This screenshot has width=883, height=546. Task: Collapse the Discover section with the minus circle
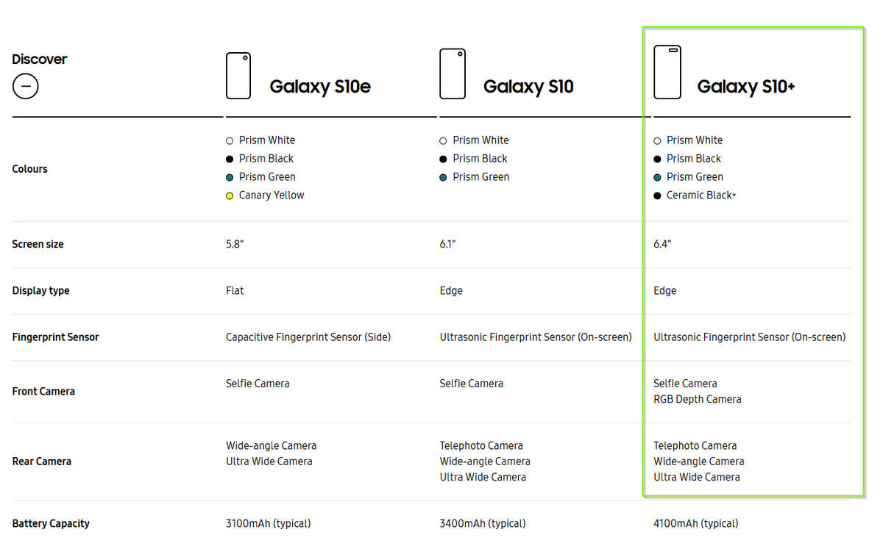[x=25, y=87]
